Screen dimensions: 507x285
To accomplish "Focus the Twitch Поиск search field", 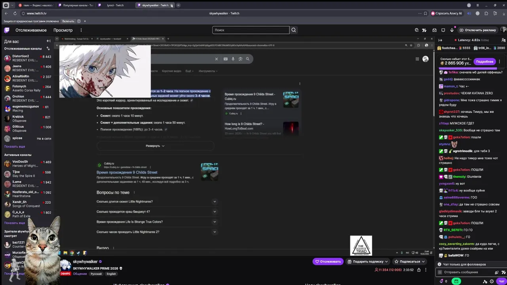I will tap(251, 30).
